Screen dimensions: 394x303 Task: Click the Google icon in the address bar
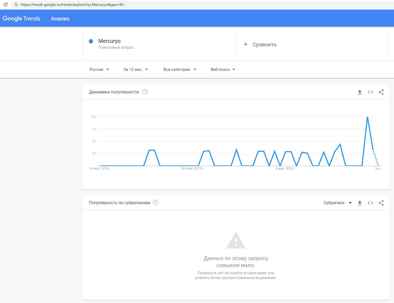[x=16, y=5]
